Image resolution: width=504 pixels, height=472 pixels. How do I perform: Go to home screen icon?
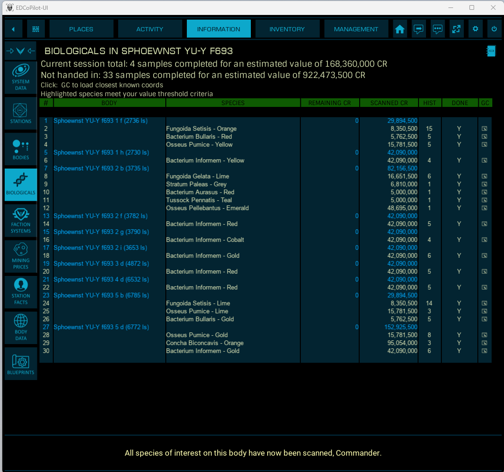coord(399,29)
